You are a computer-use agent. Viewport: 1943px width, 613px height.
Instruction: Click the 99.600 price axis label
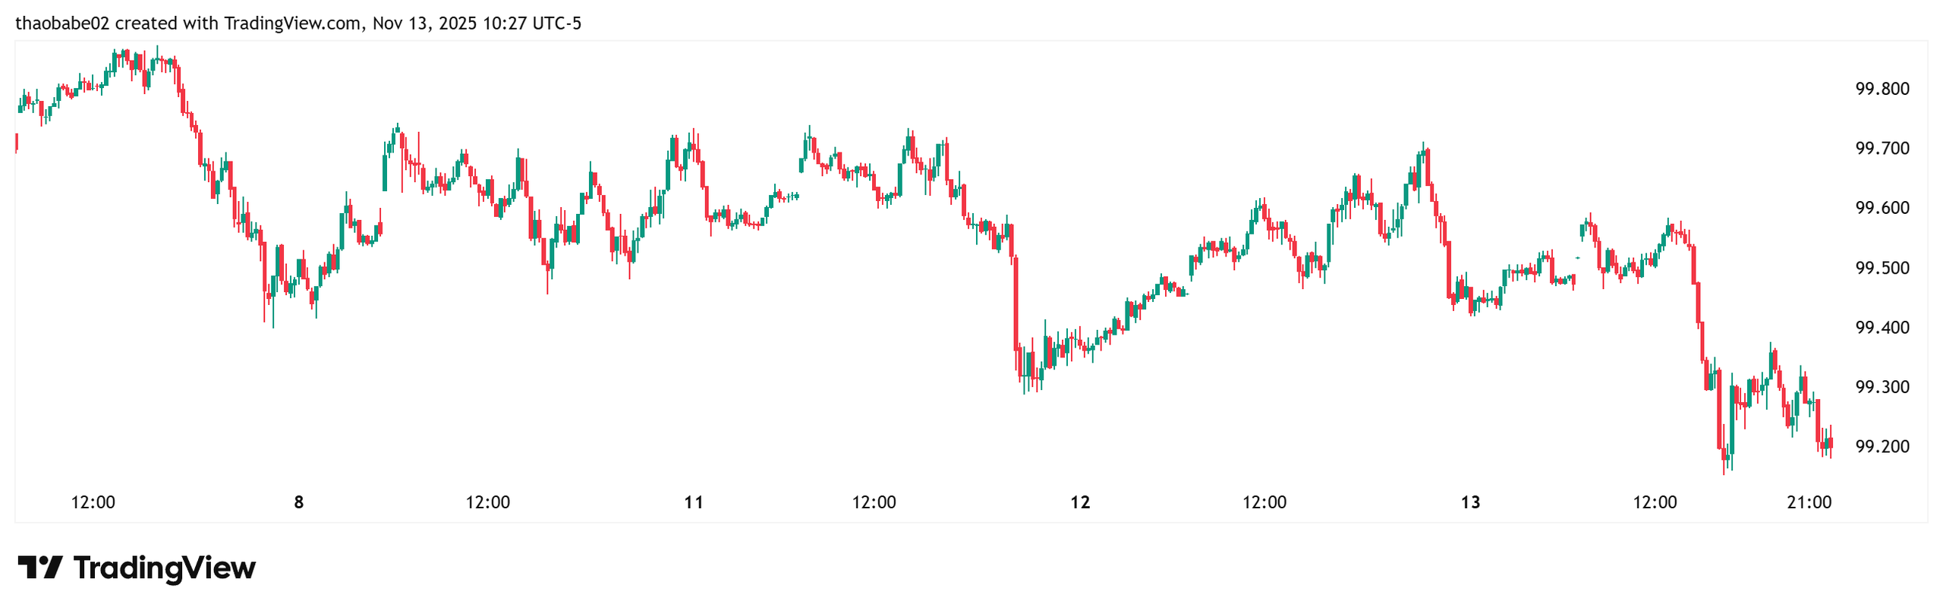coord(1882,208)
